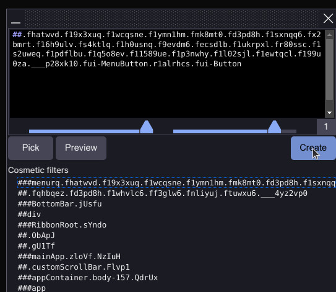The height and width of the screenshot is (292, 336).
Task: Select the ###menurq.fhatwvd filter entry
Action: click(176, 183)
